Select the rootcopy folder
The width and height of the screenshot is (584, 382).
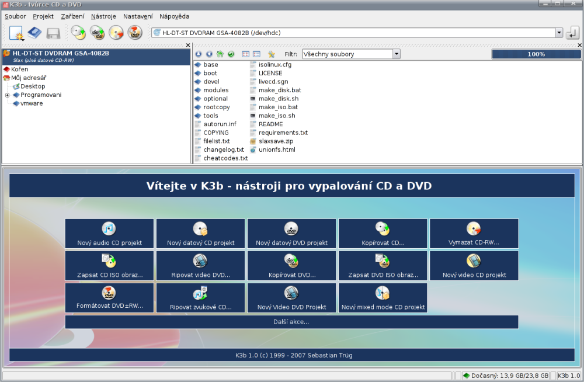pyautogui.click(x=213, y=107)
